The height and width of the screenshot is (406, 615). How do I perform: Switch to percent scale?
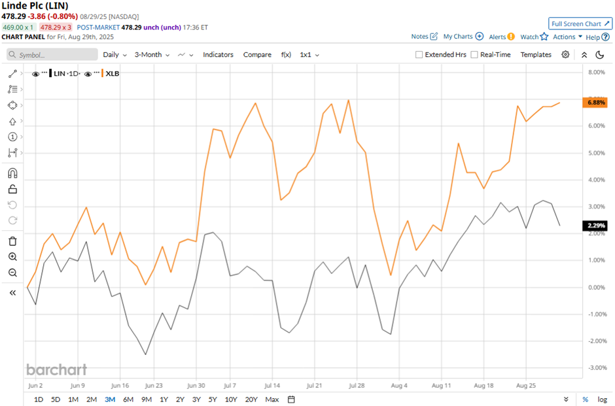point(585,399)
